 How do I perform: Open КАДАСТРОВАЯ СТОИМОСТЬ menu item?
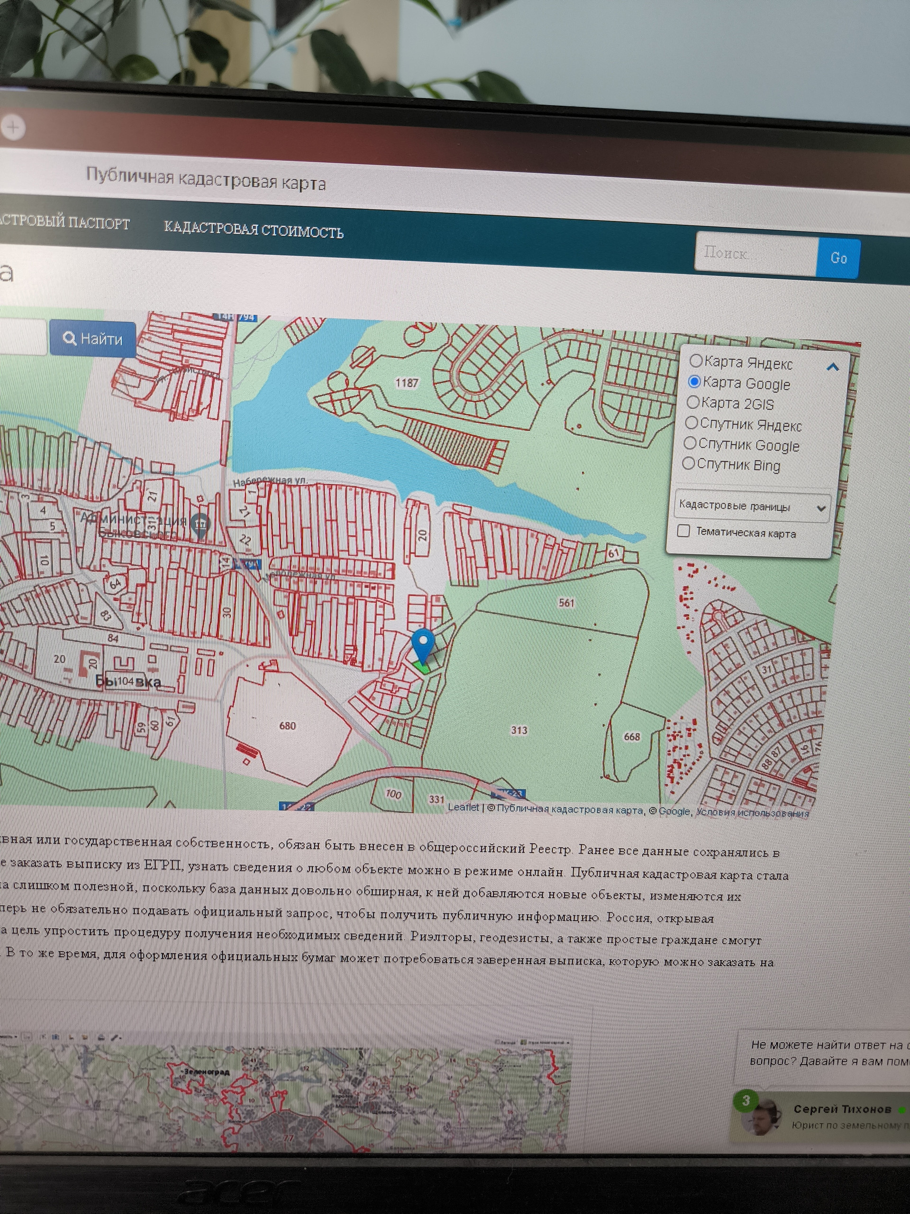pos(254,230)
